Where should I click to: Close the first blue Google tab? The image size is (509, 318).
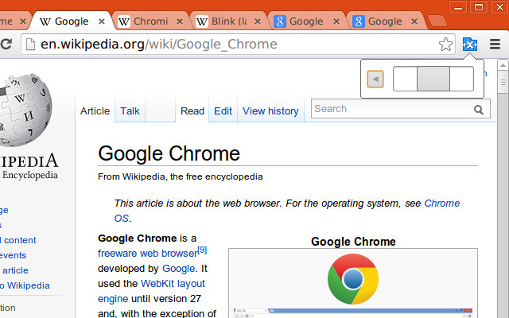336,21
